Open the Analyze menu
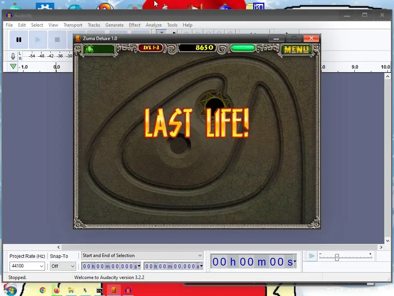This screenshot has width=394, height=296. pyautogui.click(x=154, y=25)
